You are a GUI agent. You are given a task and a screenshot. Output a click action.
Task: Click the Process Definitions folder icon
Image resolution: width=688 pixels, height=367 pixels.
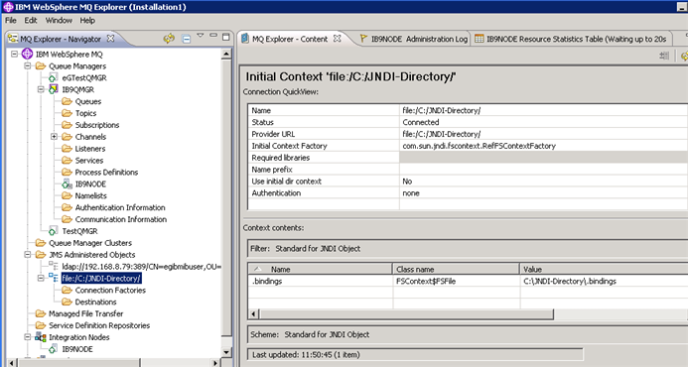(x=67, y=173)
